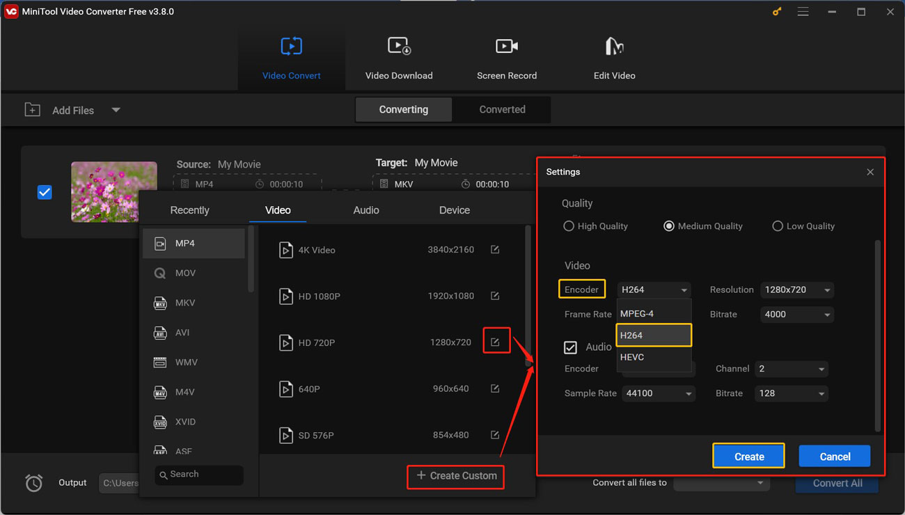
Task: Select Medium Quality radio option
Action: click(669, 226)
